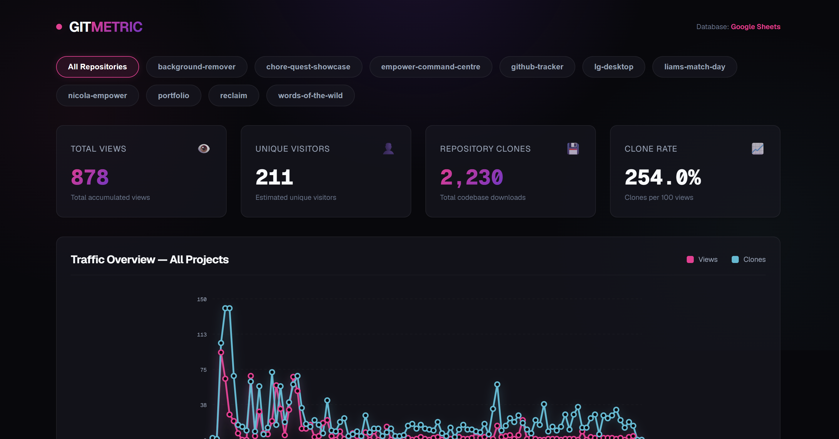Image resolution: width=839 pixels, height=439 pixels.
Task: Toggle the Clones series in chart legend
Action: pos(748,259)
